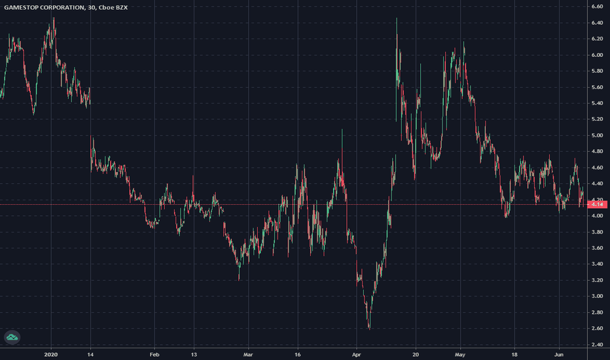Click the 5.60 price axis label
The image size is (610, 360).
point(597,87)
